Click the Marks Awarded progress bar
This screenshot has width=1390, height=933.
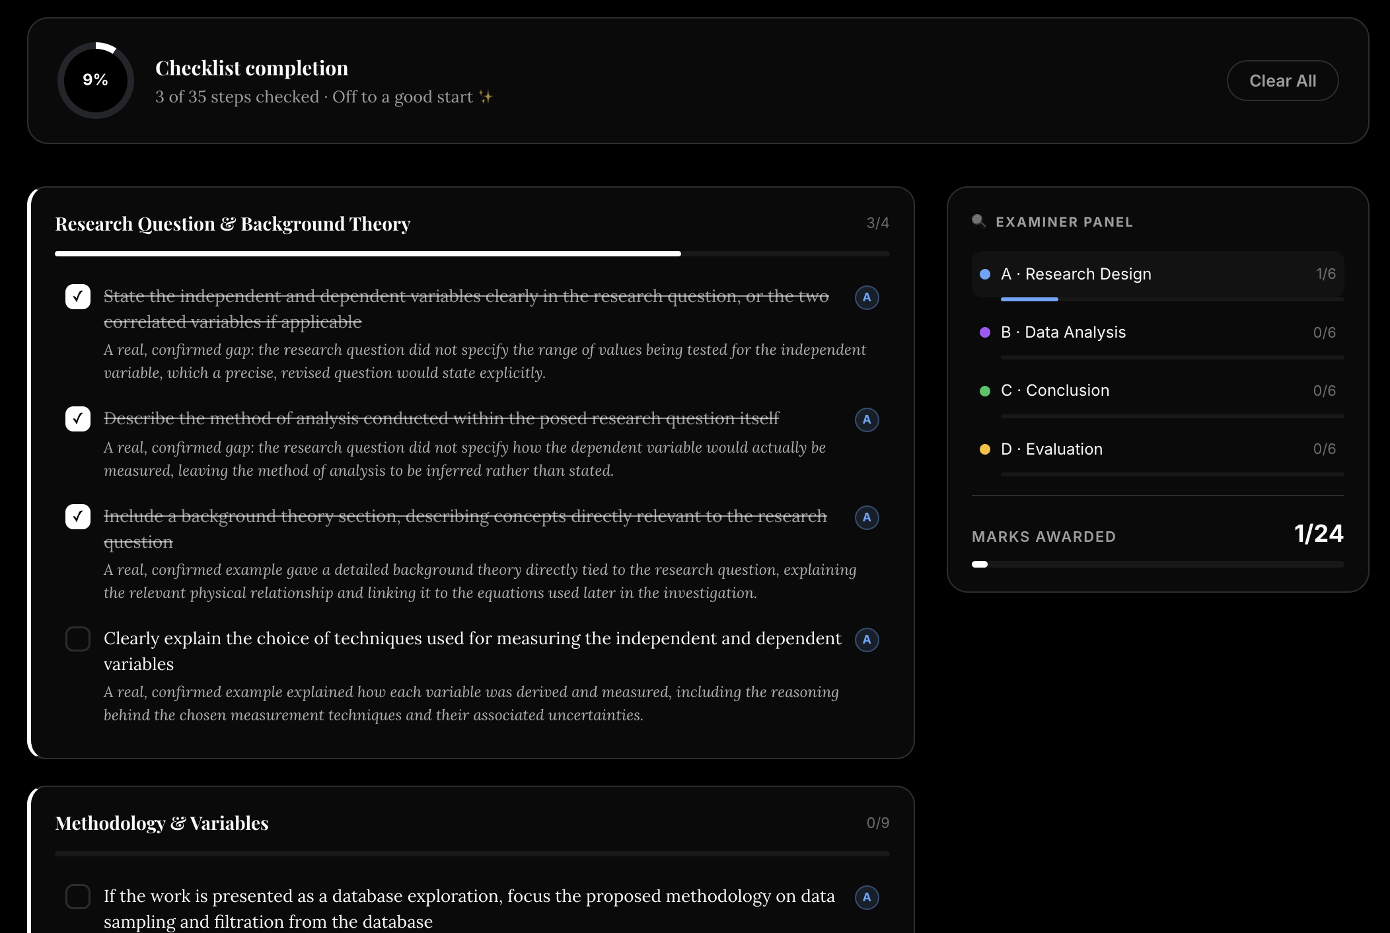point(1157,564)
